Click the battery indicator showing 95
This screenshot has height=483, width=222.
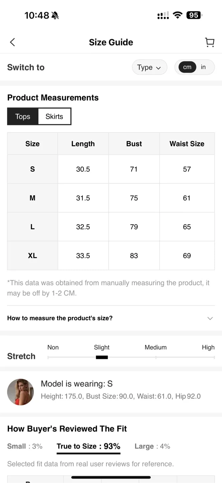click(194, 15)
